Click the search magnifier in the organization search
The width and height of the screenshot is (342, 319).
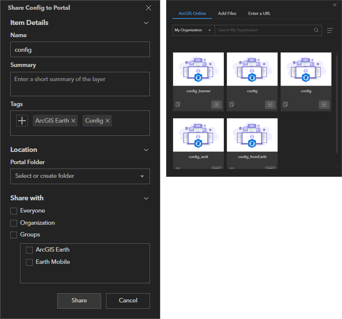[x=316, y=30]
